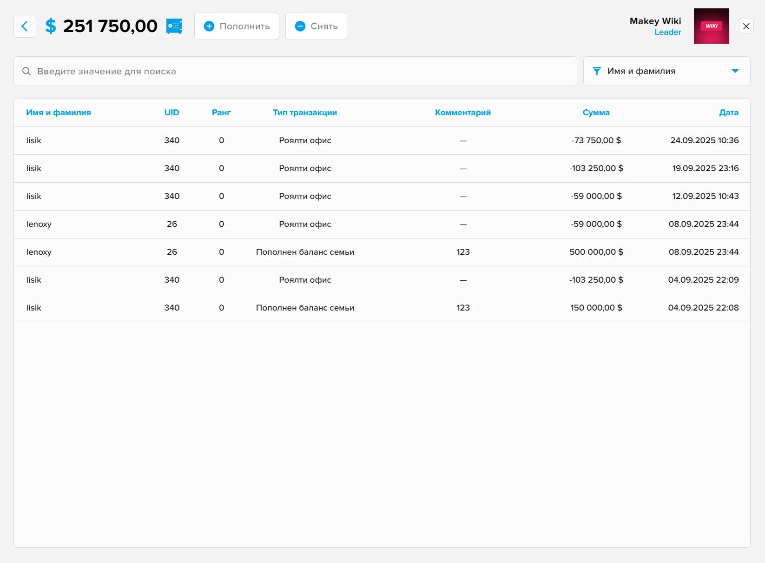Screen dimensions: 765x563
Task: Click the Тип транзакции column header
Action: click(x=305, y=113)
